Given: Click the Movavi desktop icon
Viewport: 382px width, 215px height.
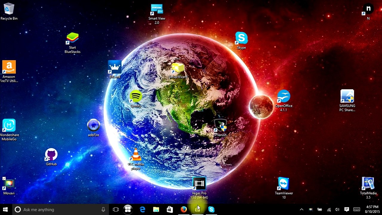Looking at the screenshot, I should [x=9, y=186].
